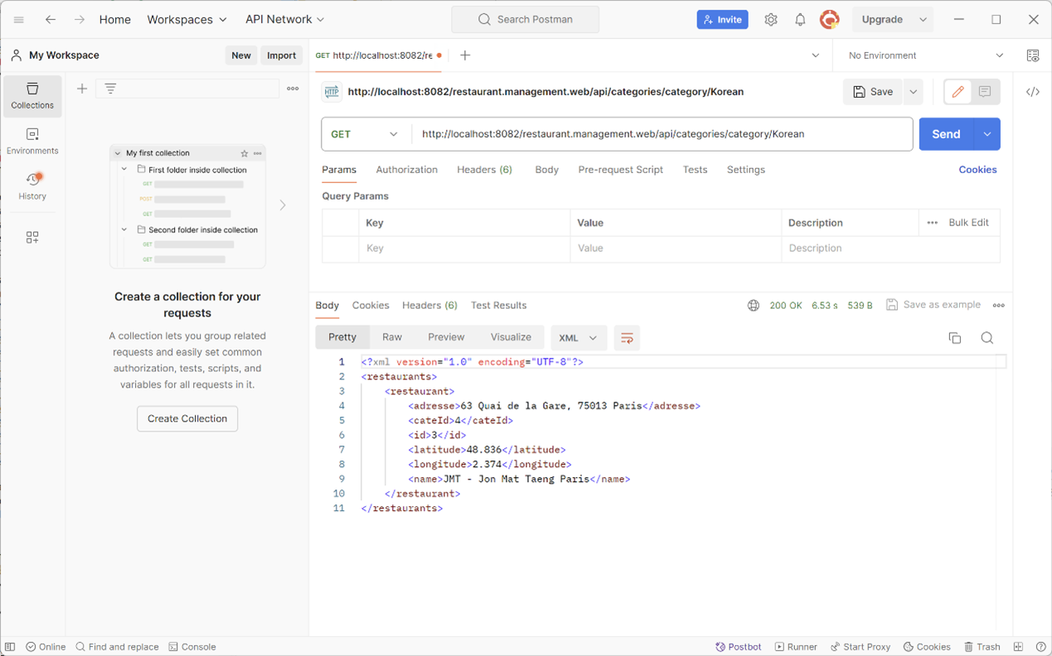Click Create Collection
The width and height of the screenshot is (1052, 656).
(187, 419)
